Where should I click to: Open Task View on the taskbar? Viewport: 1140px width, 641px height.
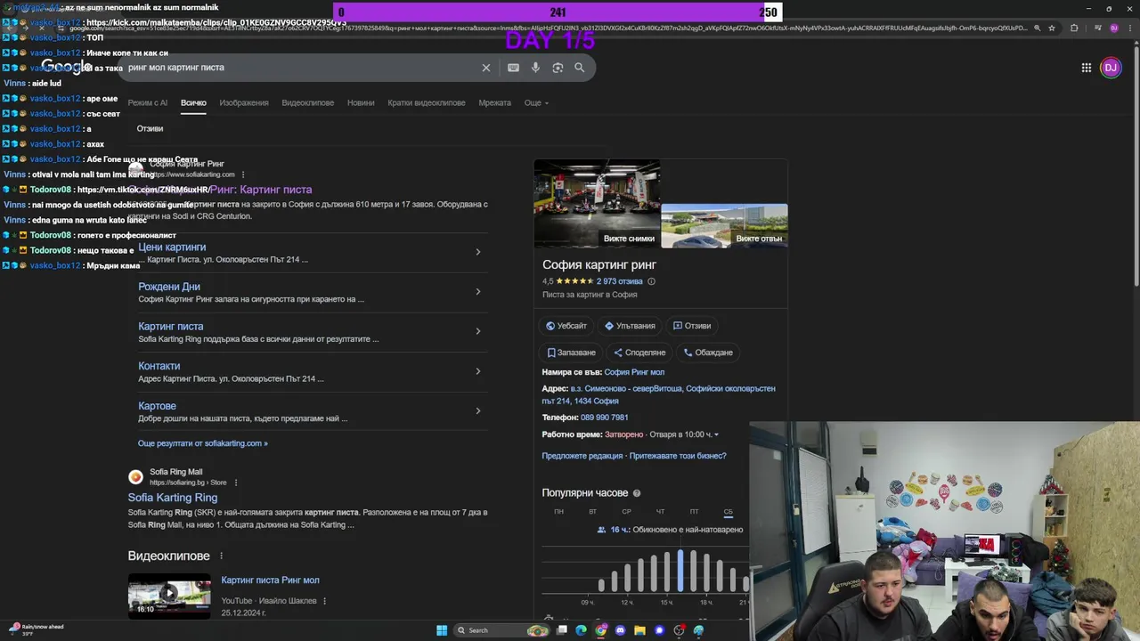tap(562, 630)
